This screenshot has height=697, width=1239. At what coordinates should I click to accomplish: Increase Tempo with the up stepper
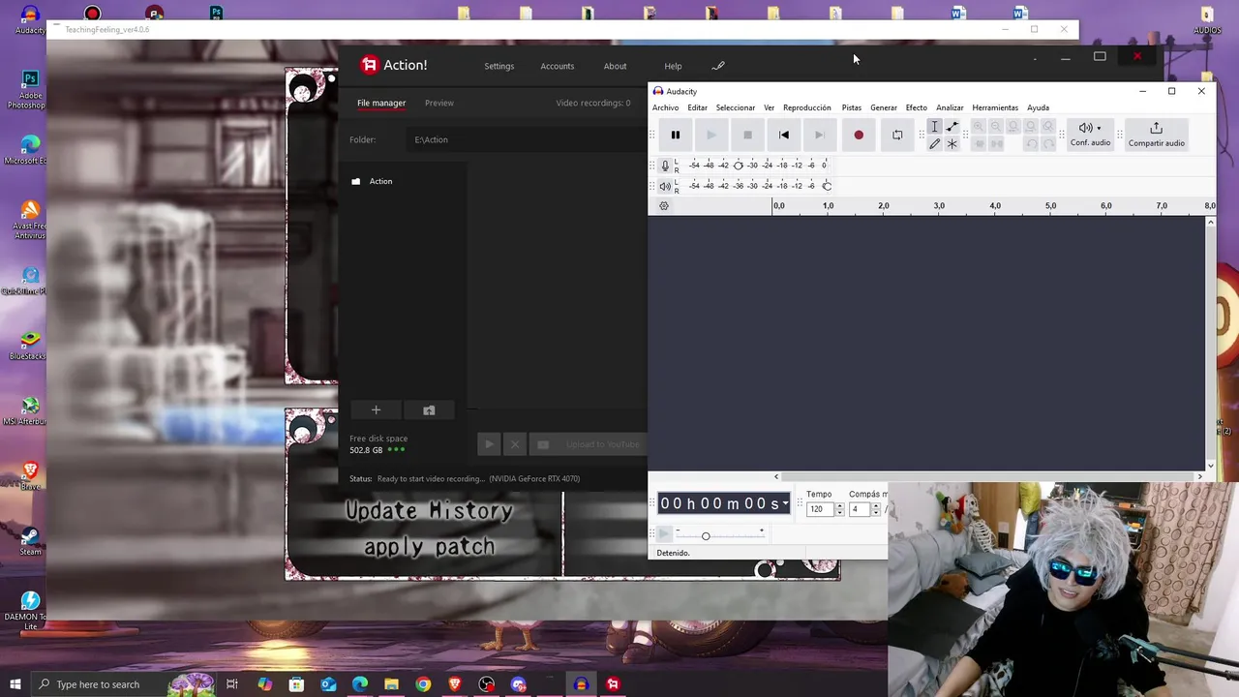tap(839, 506)
